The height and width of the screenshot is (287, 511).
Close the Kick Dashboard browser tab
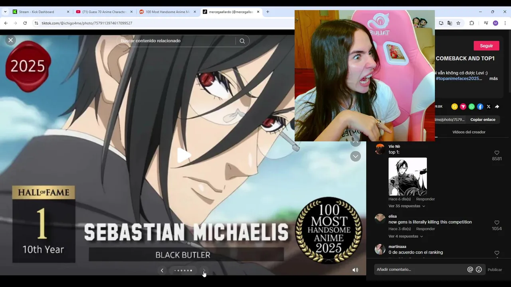pyautogui.click(x=68, y=12)
